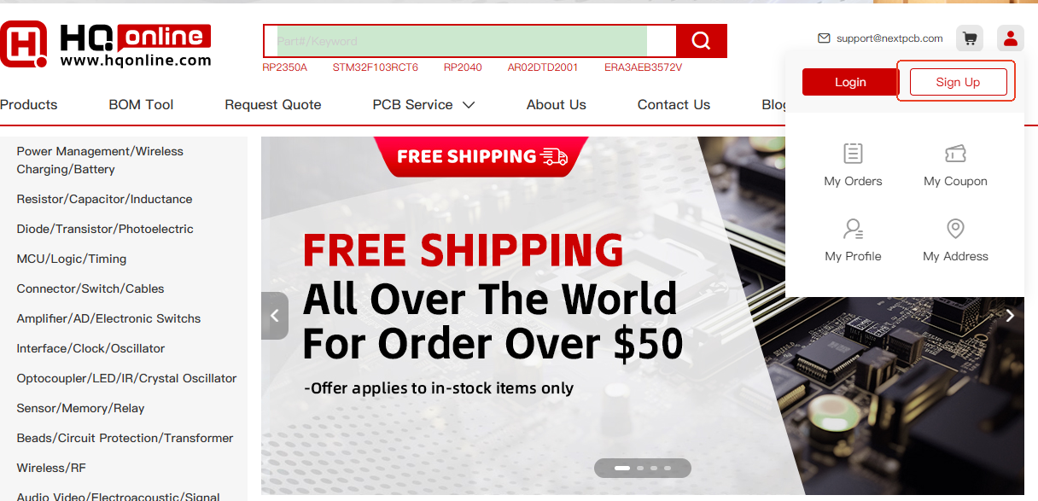1038x501 pixels.
Task: Select the STM32F103RCT6 suggested keyword
Action: coord(376,67)
